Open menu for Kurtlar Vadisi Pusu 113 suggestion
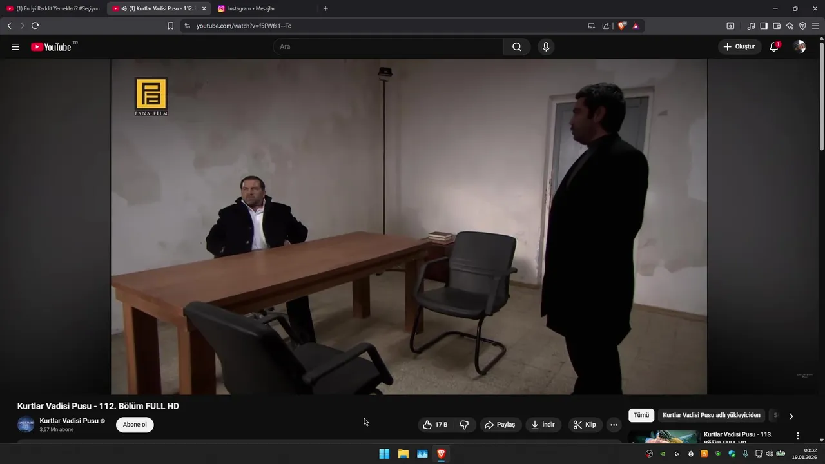The height and width of the screenshot is (464, 825). [x=798, y=436]
